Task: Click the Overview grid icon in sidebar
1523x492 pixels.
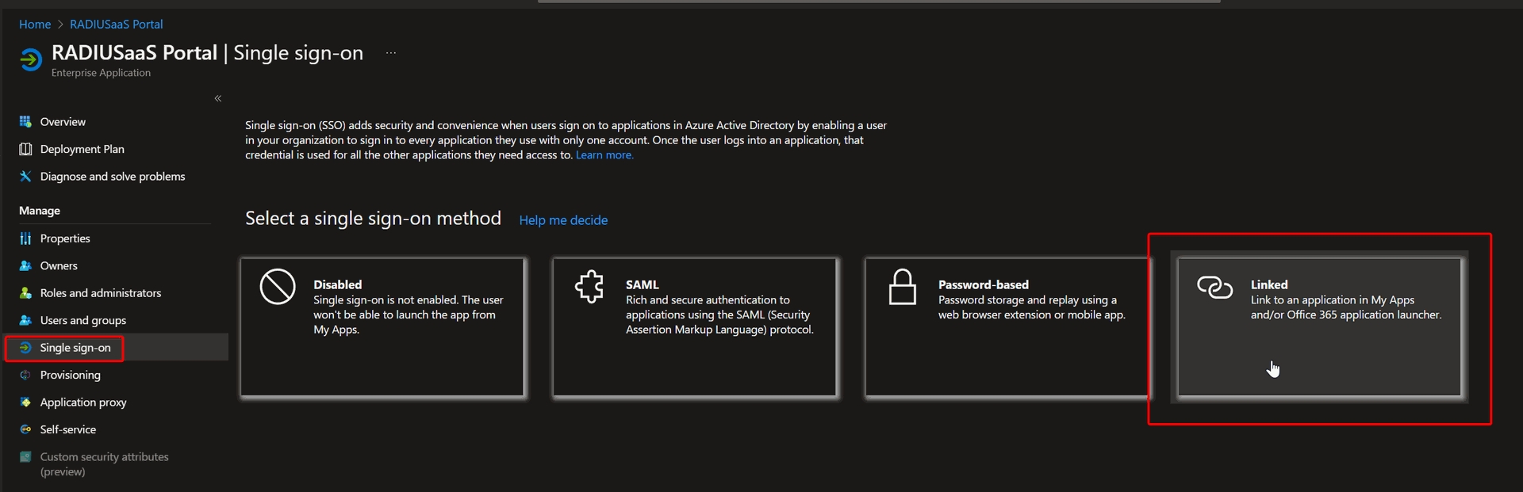Action: 25,122
